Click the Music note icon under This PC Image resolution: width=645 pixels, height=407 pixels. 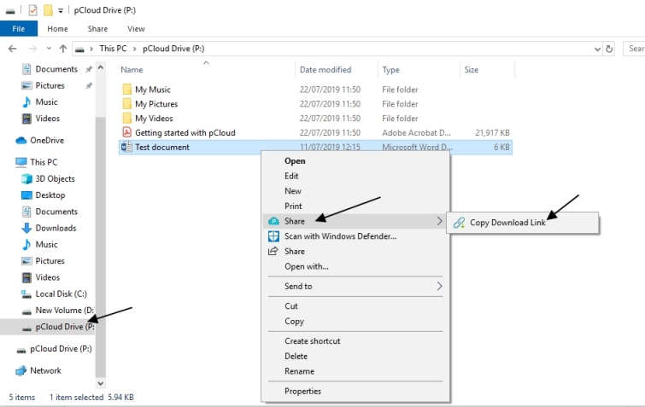click(x=26, y=244)
